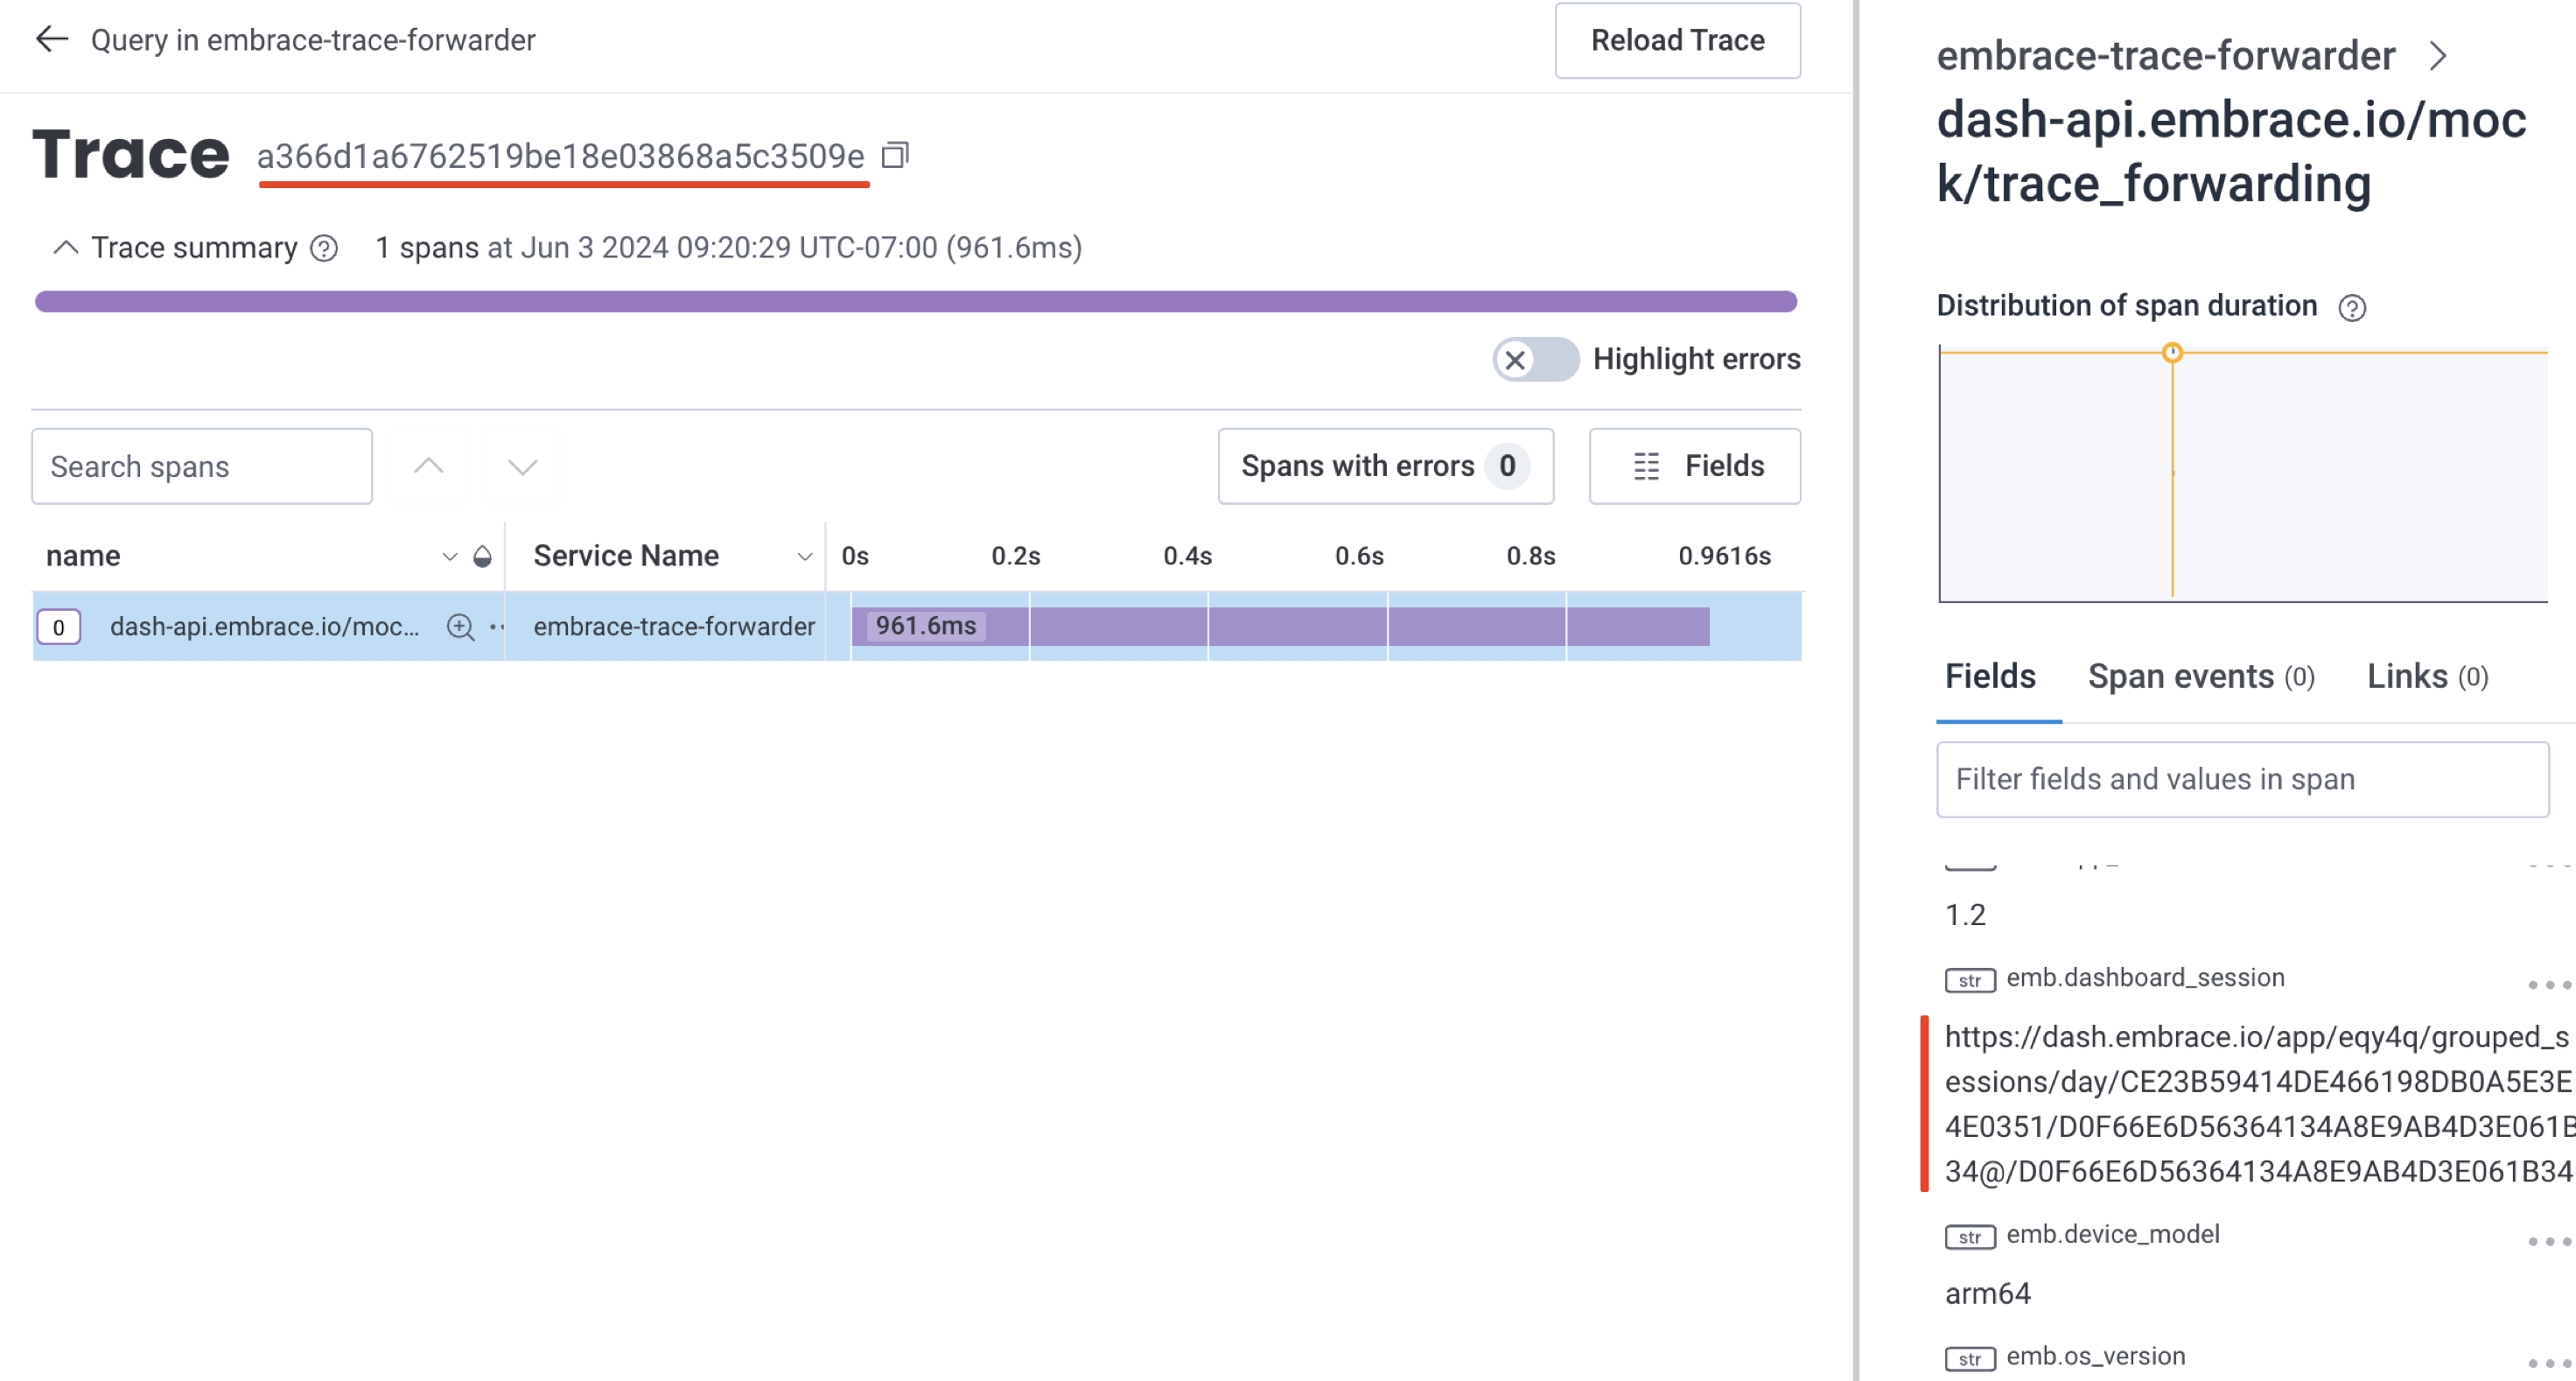The image size is (2576, 1381).
Task: Click the 0.9616s timeline label
Action: (1724, 556)
